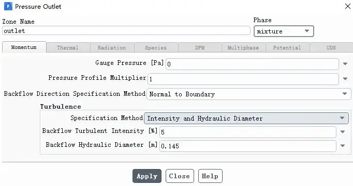Viewport: 353px width, 186px height.
Task: Select the Radiation tab
Action: click(112, 47)
